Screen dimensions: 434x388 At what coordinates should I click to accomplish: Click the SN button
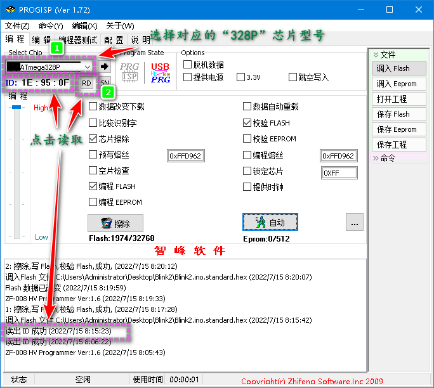point(105,82)
